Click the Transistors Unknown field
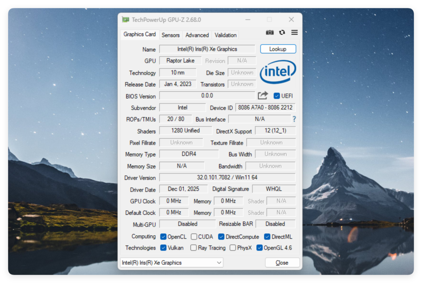The height and width of the screenshot is (283, 422). point(242,84)
